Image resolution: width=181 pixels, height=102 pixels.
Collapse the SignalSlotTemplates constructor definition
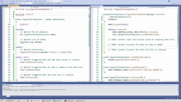click(x=103, y=14)
